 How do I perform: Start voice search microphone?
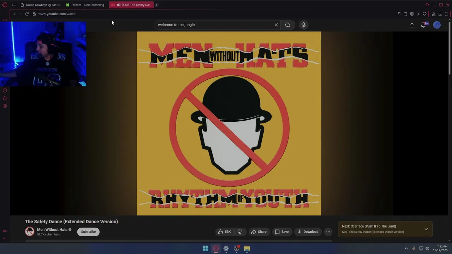(x=303, y=25)
